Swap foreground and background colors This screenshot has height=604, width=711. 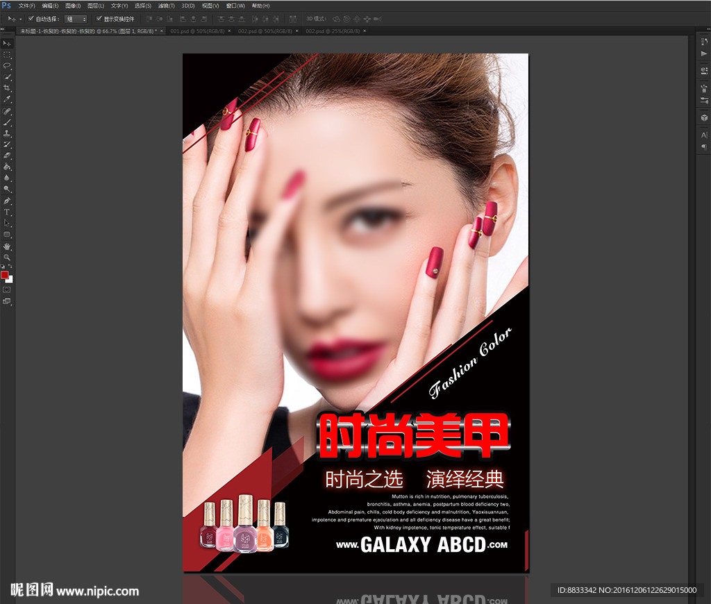10,267
